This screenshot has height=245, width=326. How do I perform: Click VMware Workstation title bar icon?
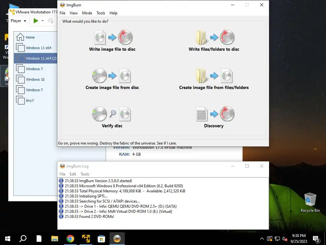(x=12, y=12)
